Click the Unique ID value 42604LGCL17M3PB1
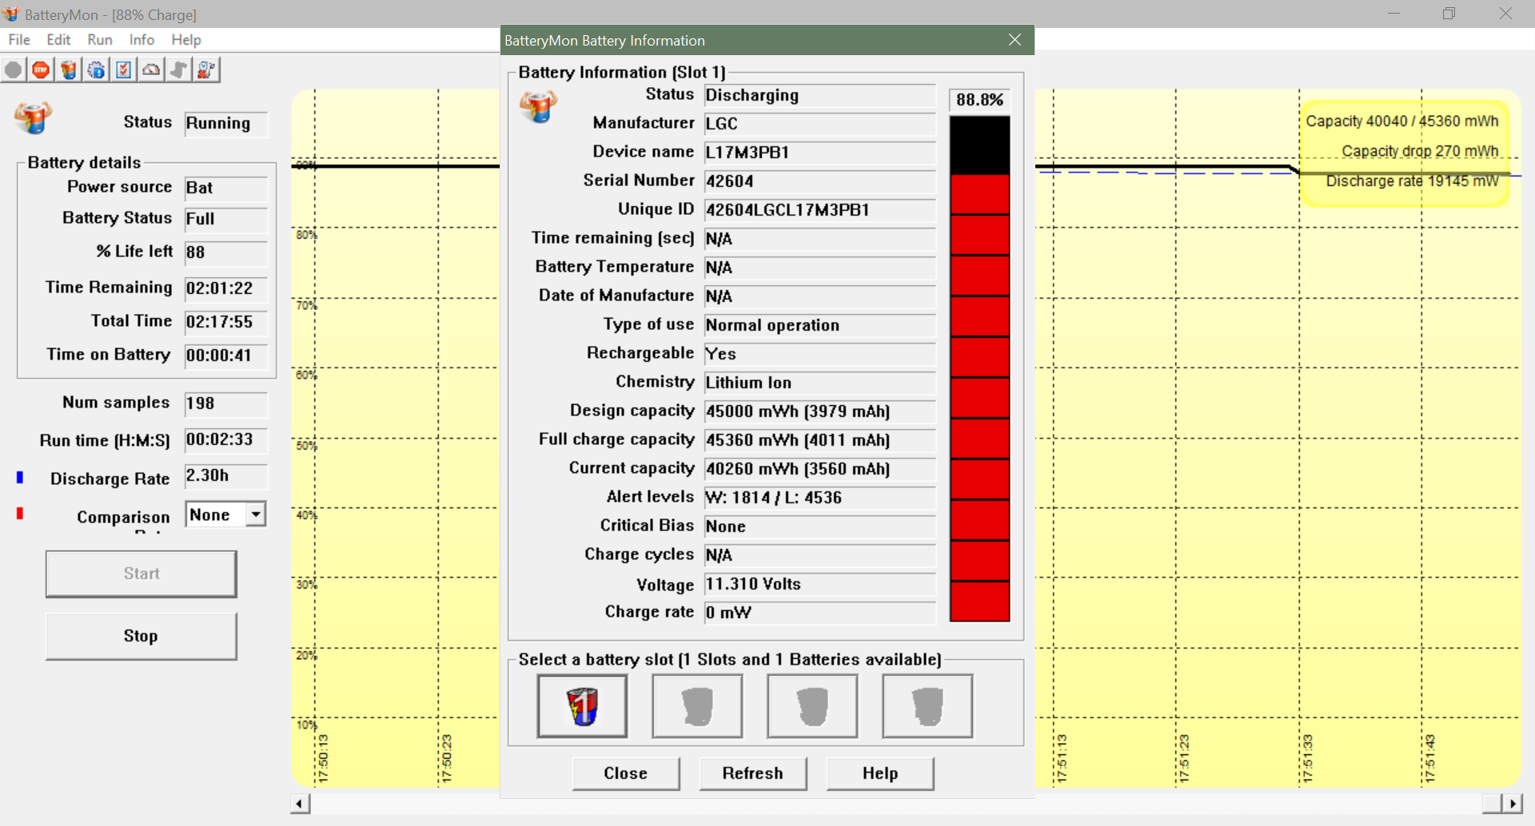The image size is (1535, 826). (x=819, y=211)
